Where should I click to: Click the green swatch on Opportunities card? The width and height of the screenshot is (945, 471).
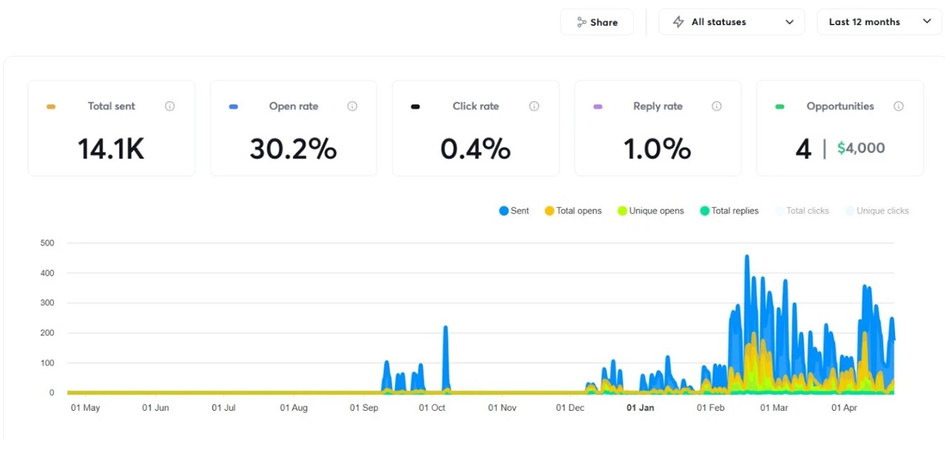[x=780, y=107]
